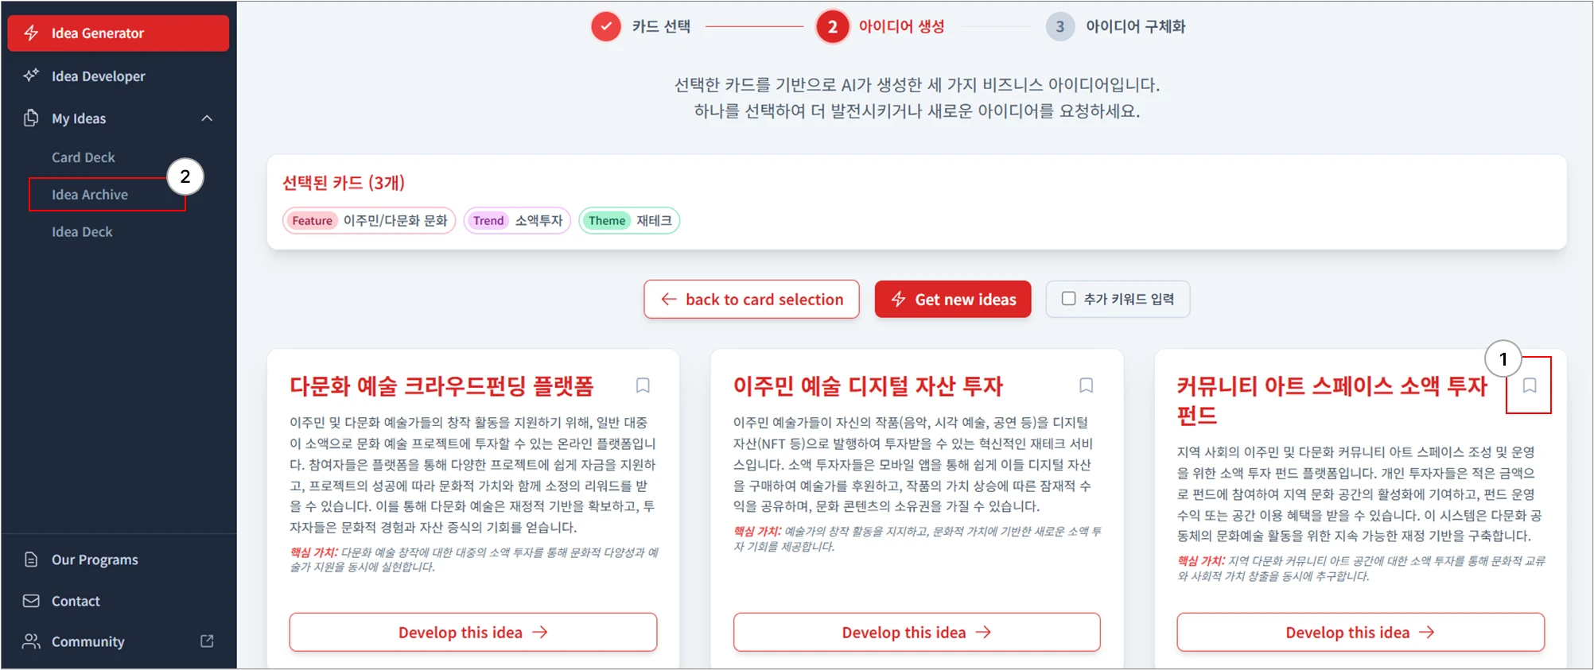Click the sparkle icon beside Idea Developer
The image size is (1594, 670).
(x=31, y=76)
